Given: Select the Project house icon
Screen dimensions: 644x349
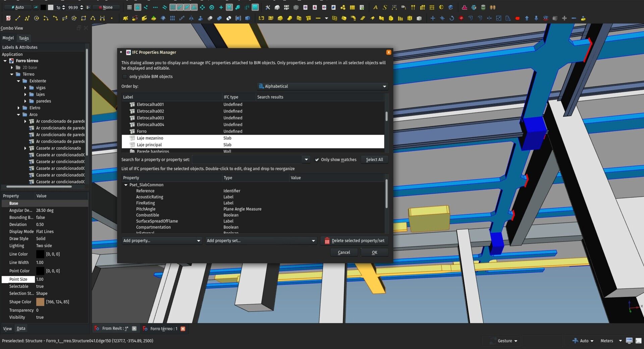Looking at the screenshot, I should (277, 7).
